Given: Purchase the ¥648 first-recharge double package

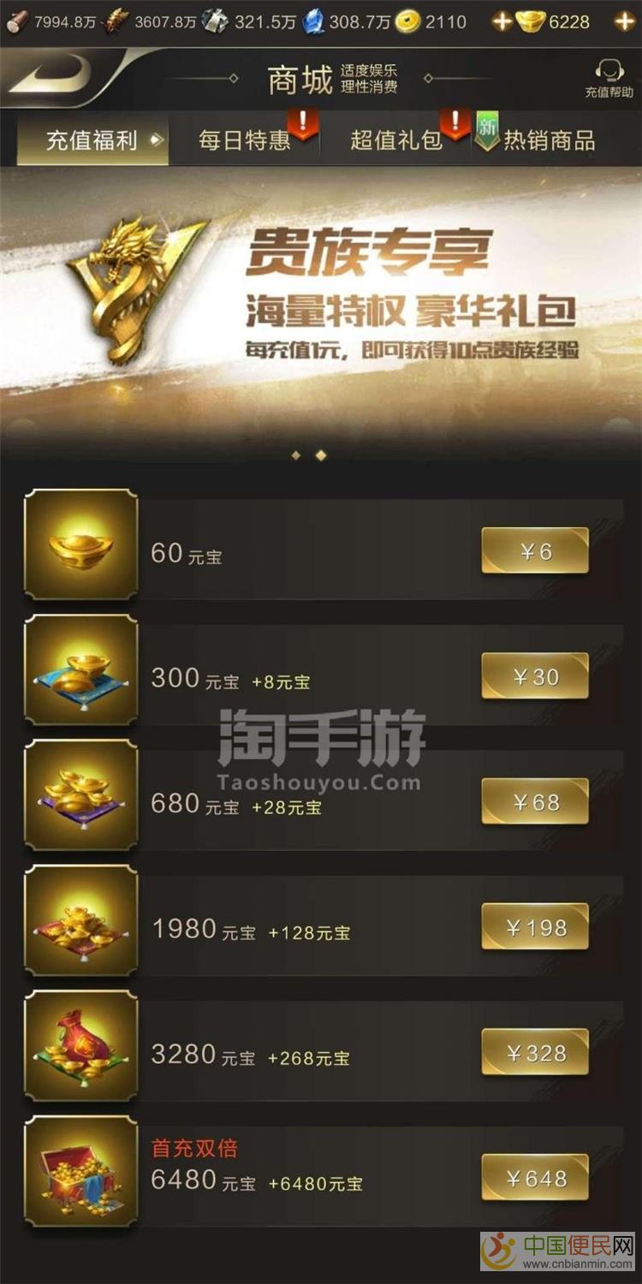Looking at the screenshot, I should coord(535,1178).
